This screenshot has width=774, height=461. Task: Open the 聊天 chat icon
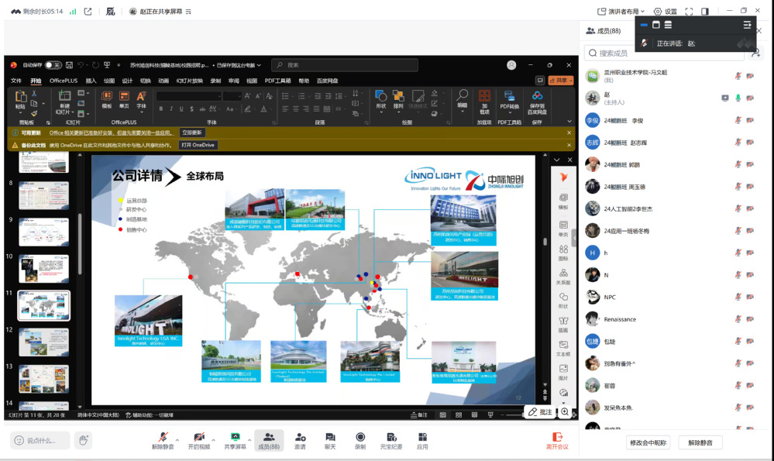[330, 437]
